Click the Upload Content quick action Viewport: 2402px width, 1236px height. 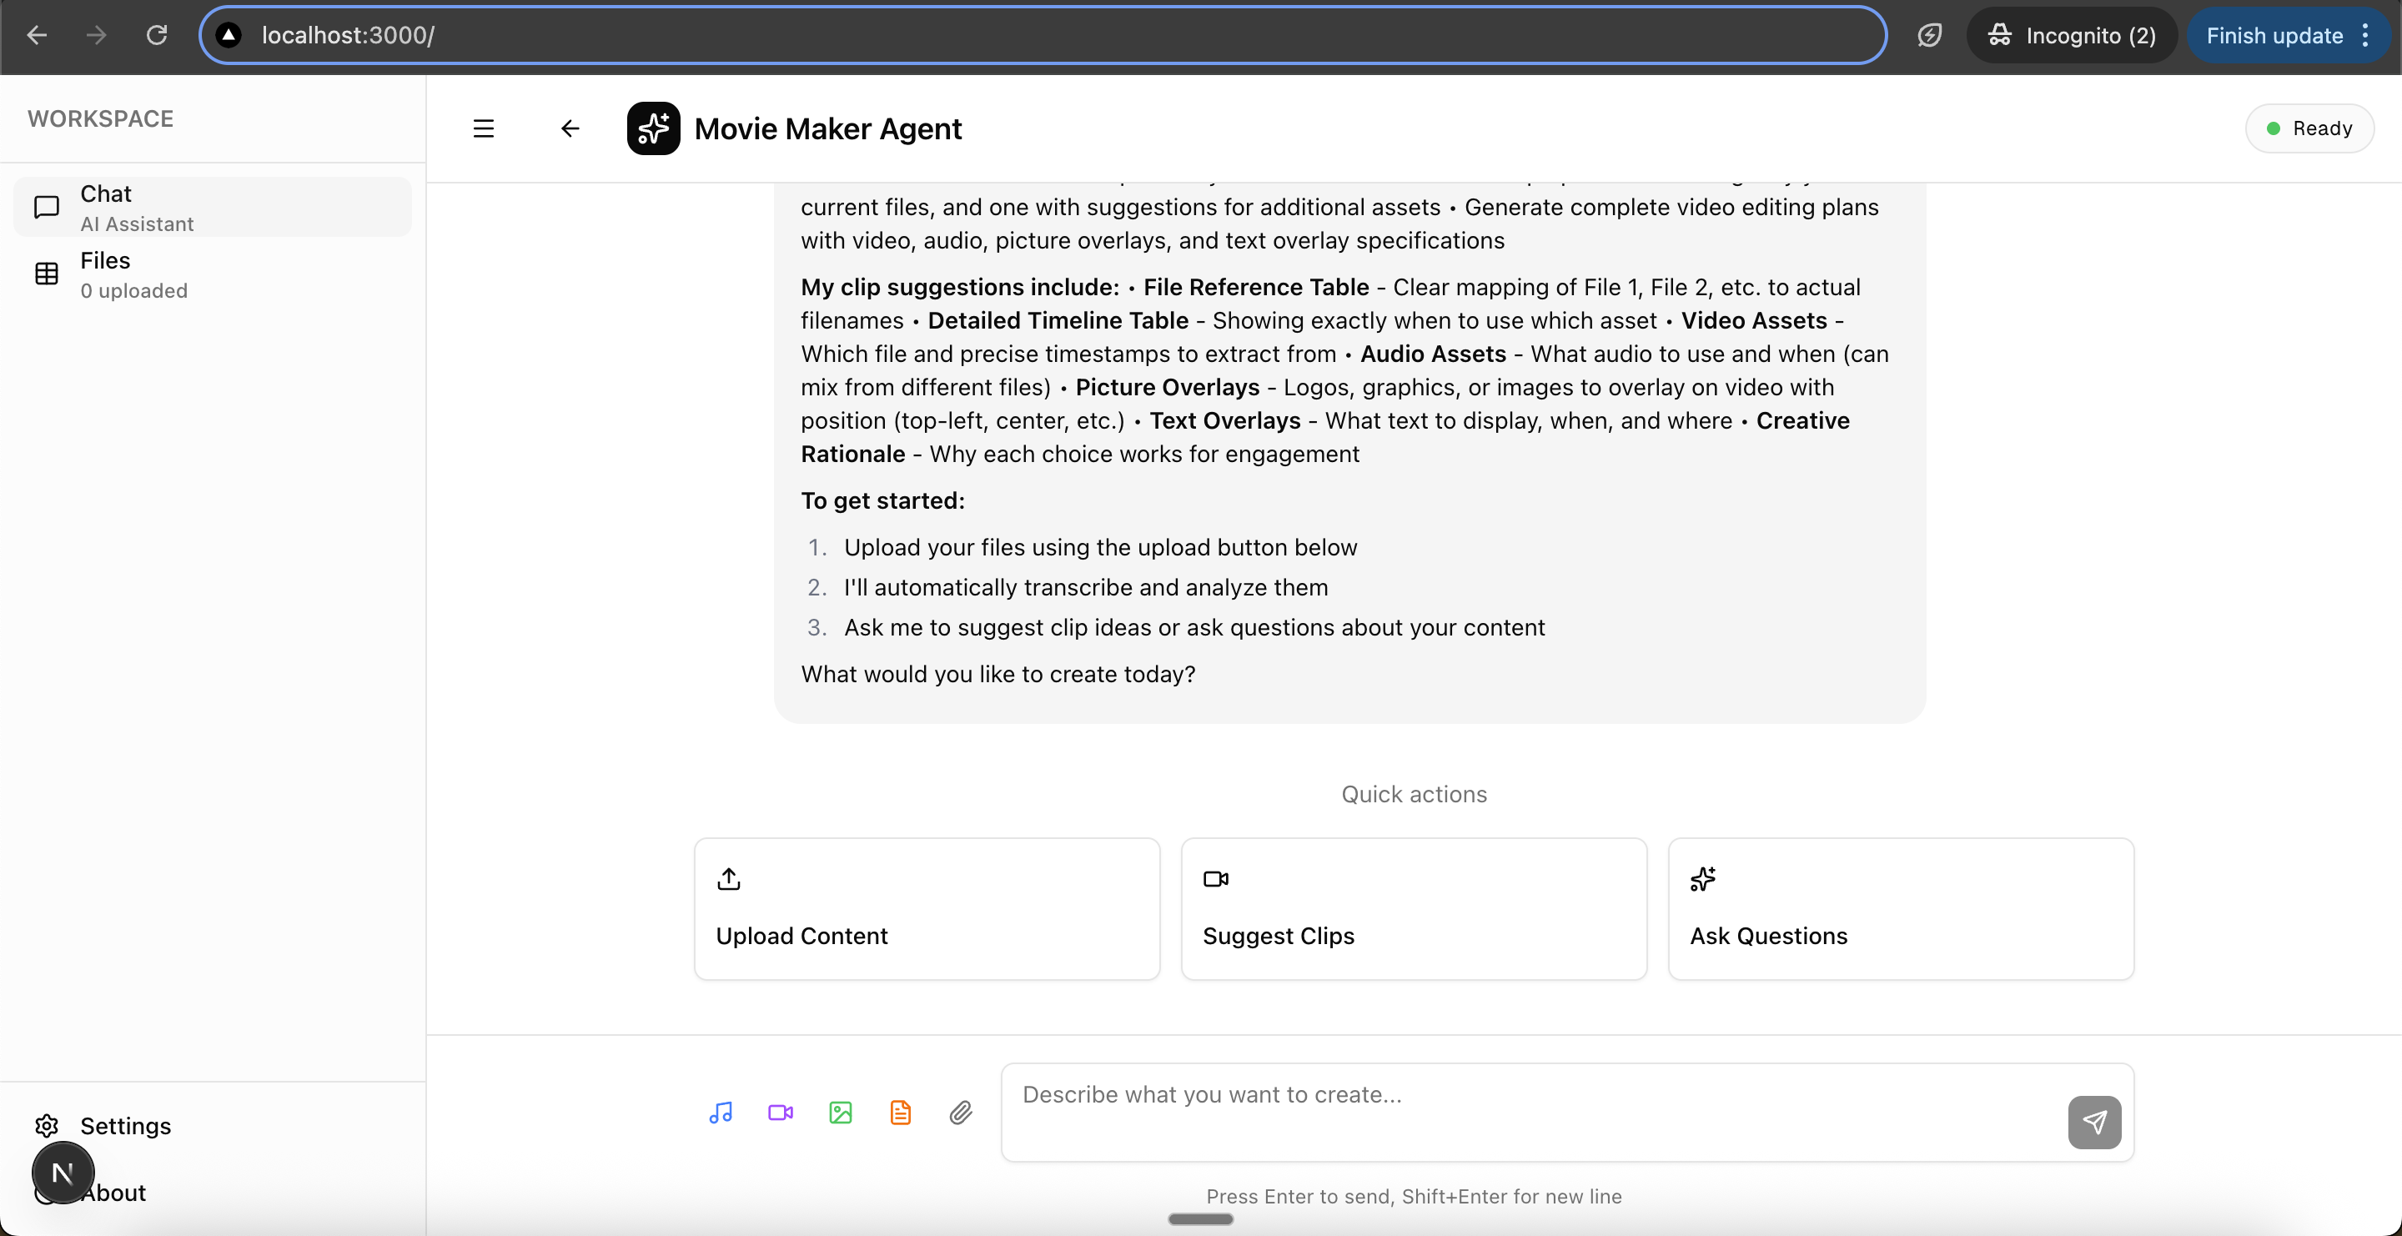pos(926,908)
